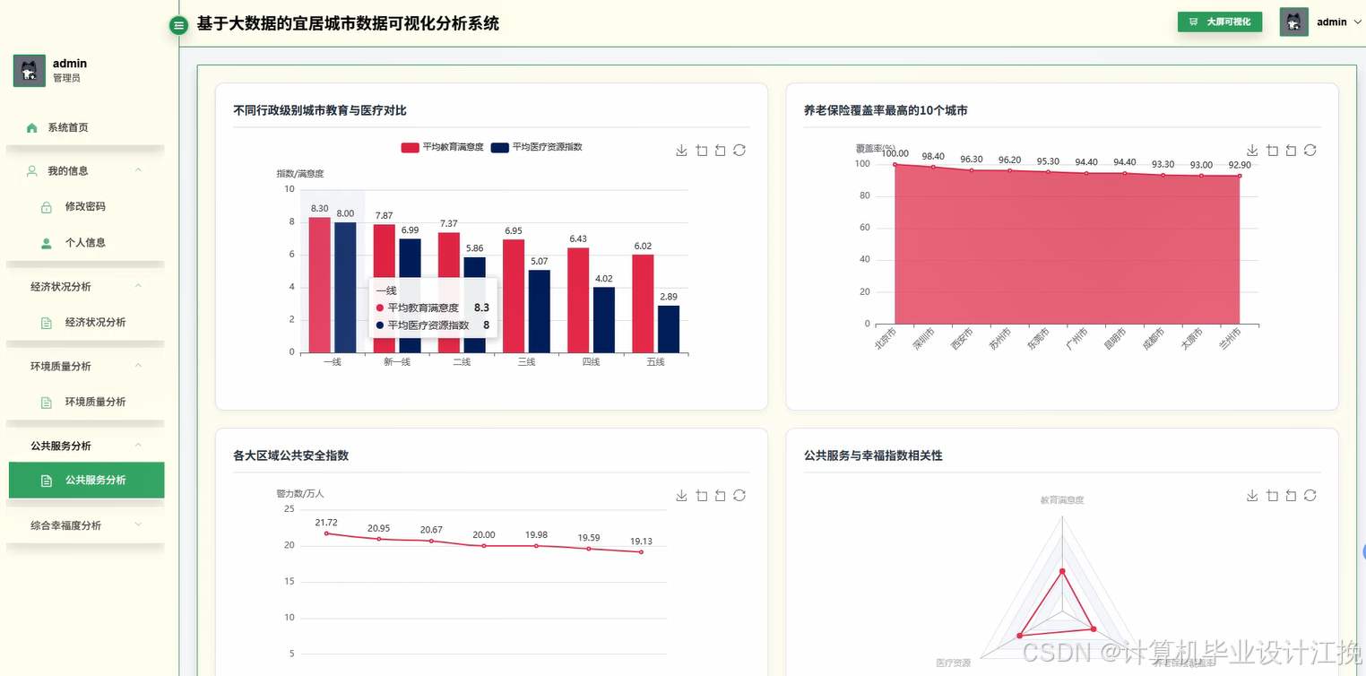Open 个人信息 in the sidebar
Viewport: 1366px width, 676px height.
pos(86,243)
